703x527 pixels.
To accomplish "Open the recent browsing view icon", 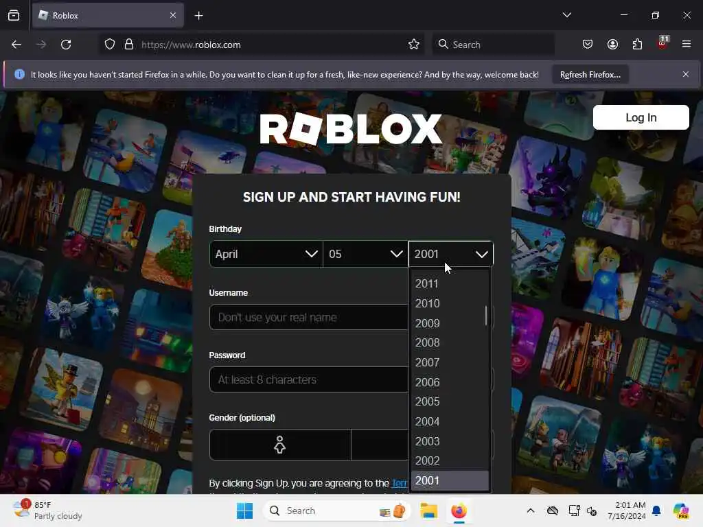I will (x=14, y=16).
